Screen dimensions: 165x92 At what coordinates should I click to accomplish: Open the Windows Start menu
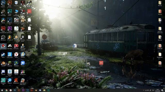(2, 90)
